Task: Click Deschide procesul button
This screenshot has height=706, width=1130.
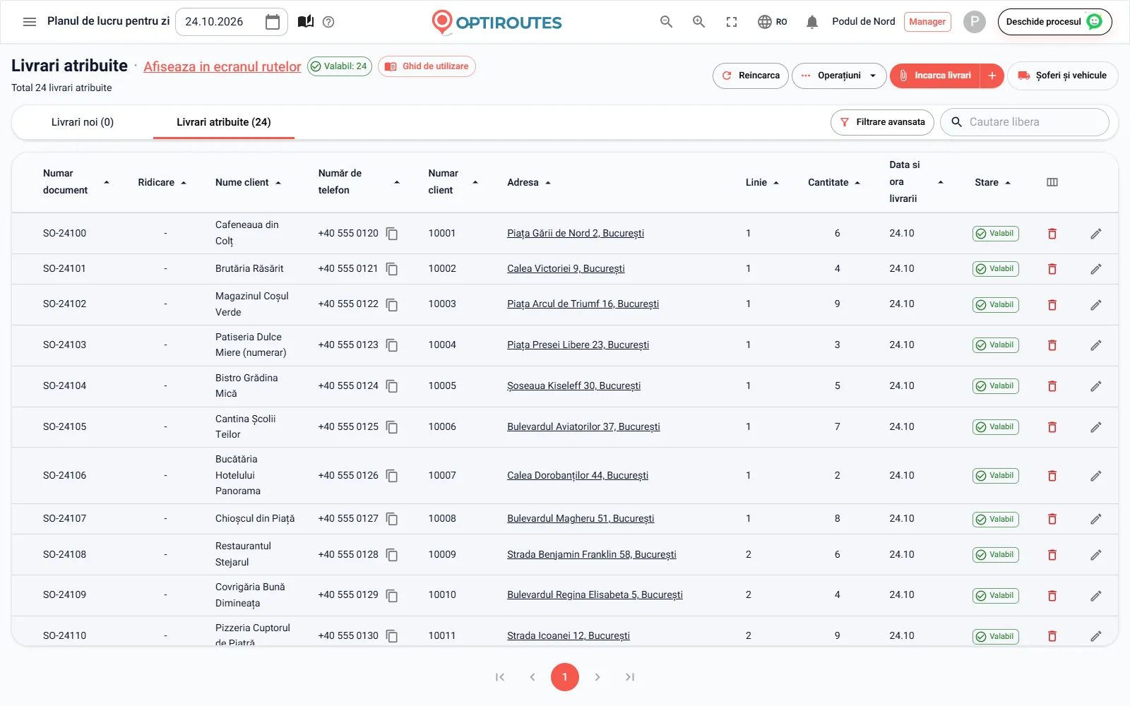Action: [1054, 22]
